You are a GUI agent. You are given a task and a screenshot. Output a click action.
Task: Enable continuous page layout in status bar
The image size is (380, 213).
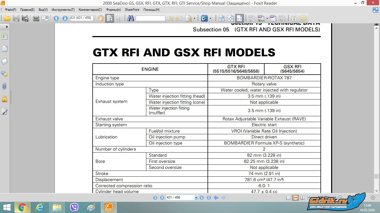[x=295, y=198]
